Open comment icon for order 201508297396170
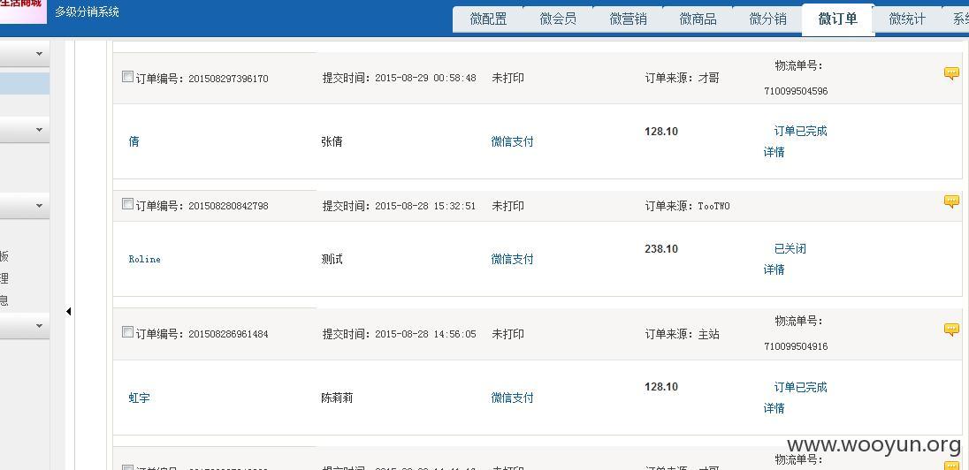The image size is (969, 470). click(x=951, y=74)
